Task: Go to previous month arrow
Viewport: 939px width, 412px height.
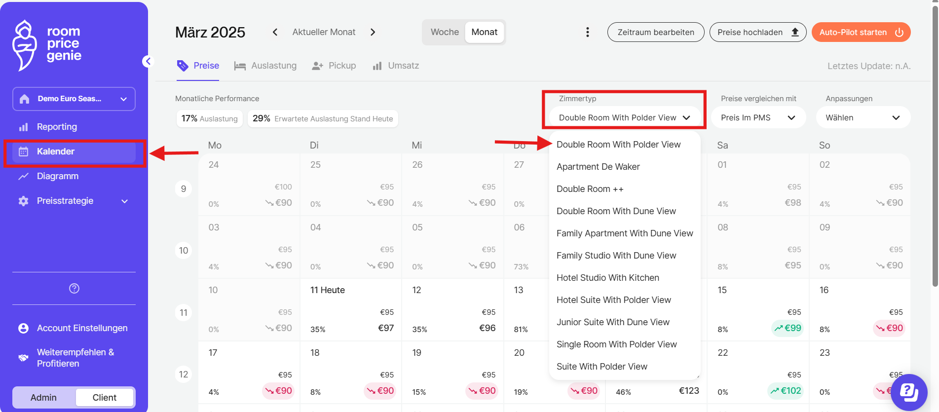Action: coord(275,32)
